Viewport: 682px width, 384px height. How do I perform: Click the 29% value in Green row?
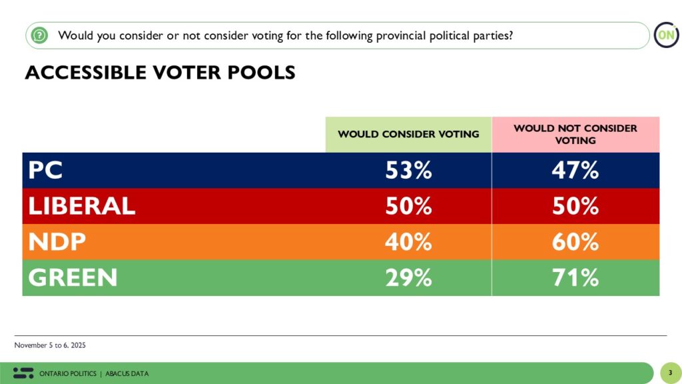[x=409, y=277]
